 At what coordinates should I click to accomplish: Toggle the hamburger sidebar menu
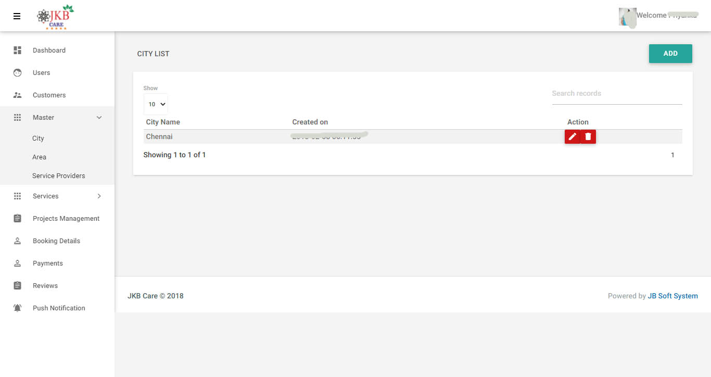pyautogui.click(x=17, y=16)
